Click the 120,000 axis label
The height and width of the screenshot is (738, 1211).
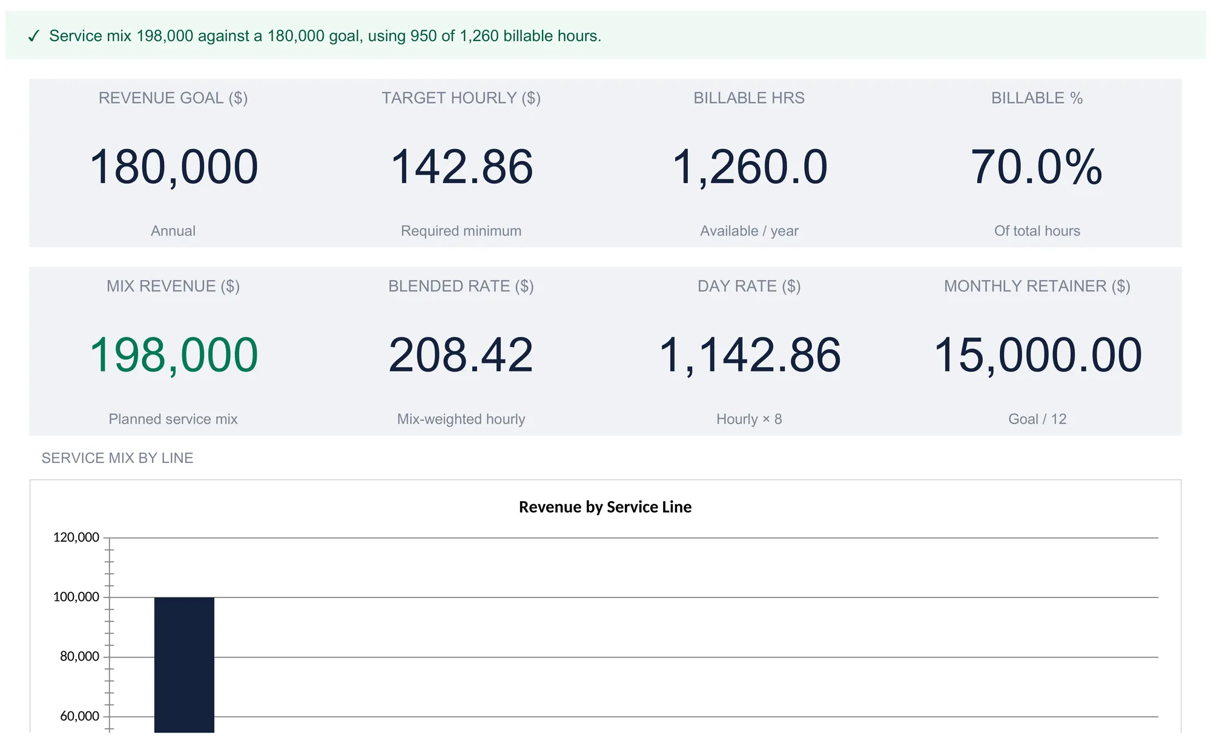pos(76,537)
